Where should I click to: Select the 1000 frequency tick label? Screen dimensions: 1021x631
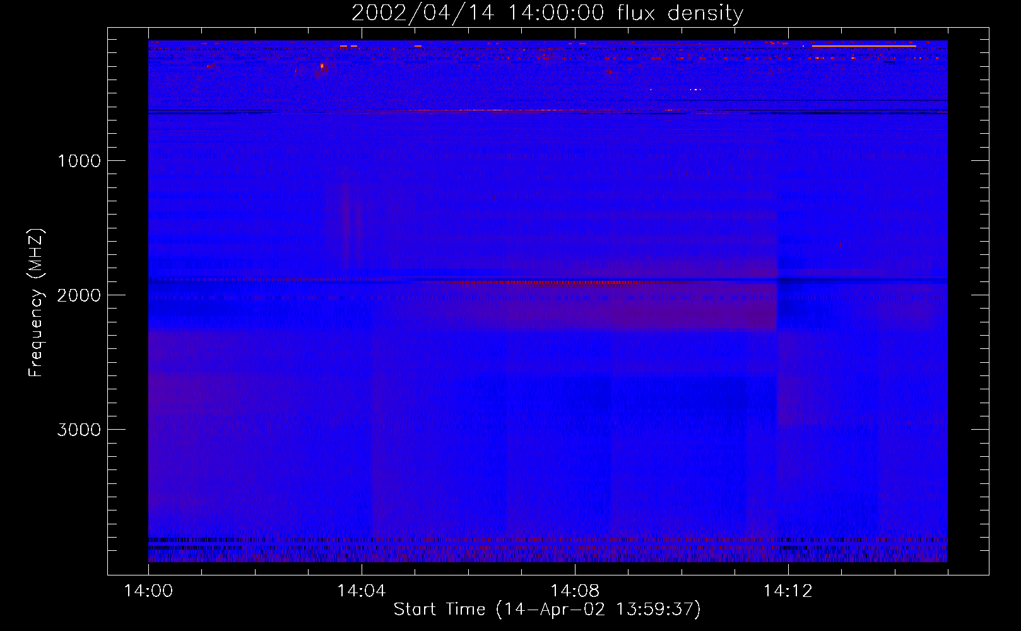click(x=79, y=161)
